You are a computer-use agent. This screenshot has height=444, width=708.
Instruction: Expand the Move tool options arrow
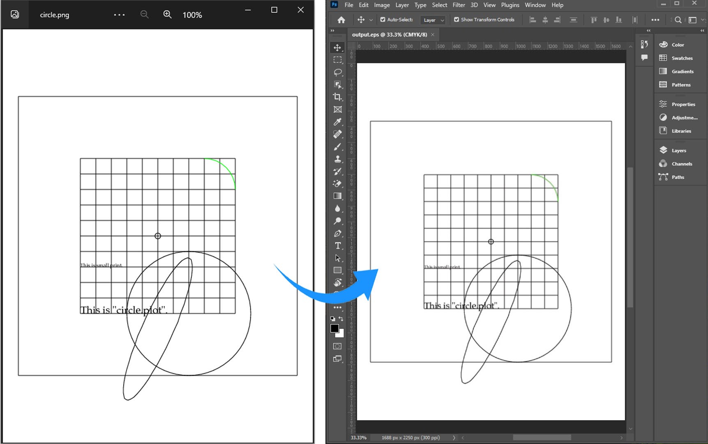tap(371, 19)
